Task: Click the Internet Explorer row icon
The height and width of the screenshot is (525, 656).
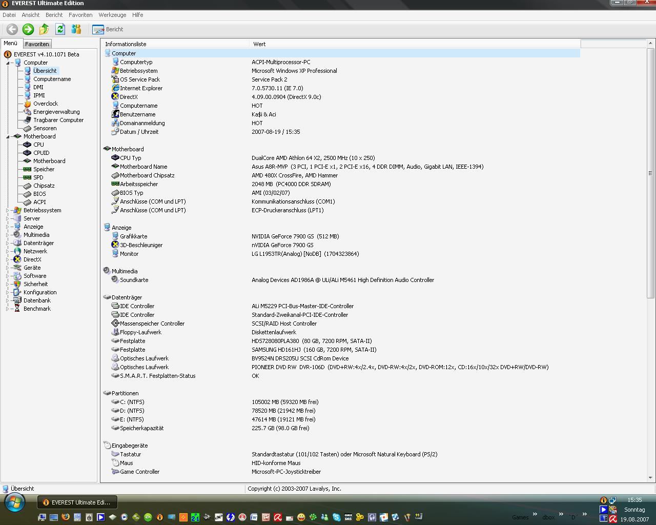Action: (x=115, y=88)
